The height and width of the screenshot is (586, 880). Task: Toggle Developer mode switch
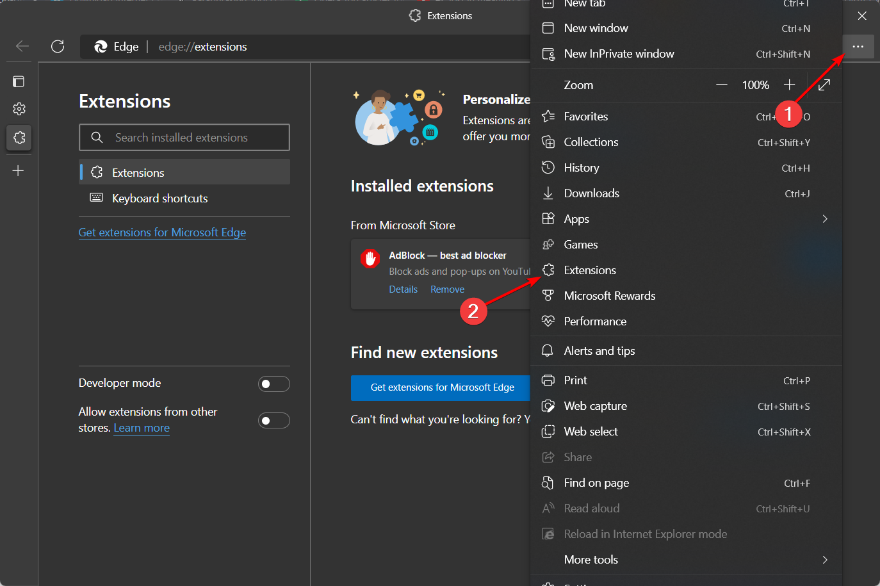pos(273,384)
